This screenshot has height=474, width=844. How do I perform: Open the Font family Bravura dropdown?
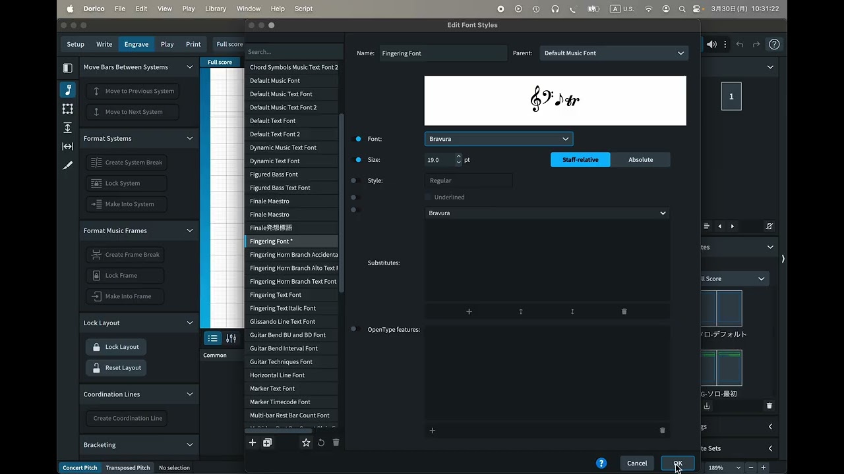click(x=498, y=139)
